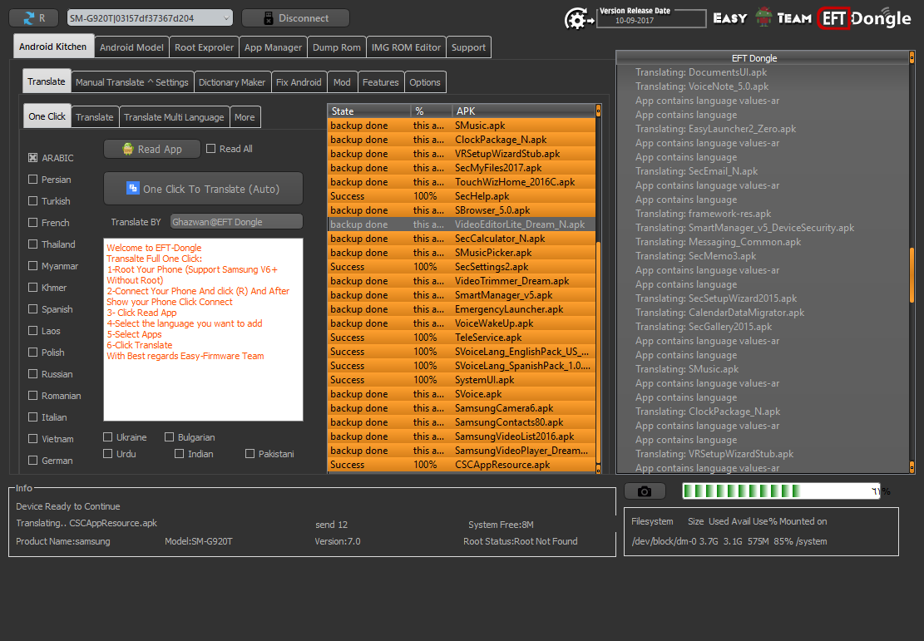Check the Bulgarian language checkbox
This screenshot has width=924, height=641.
(169, 437)
